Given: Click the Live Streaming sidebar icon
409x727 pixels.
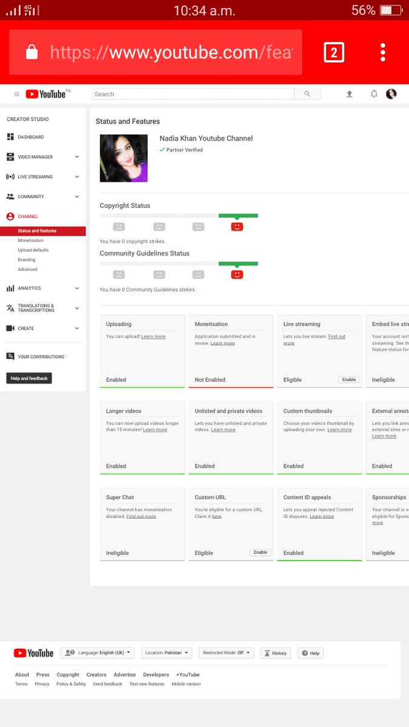Looking at the screenshot, I should 10,177.
